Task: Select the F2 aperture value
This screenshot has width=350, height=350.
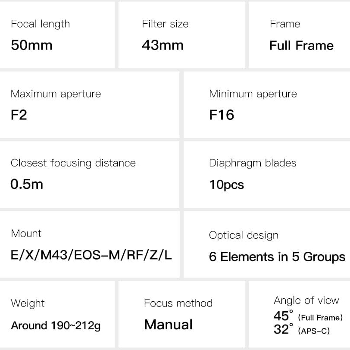Action: pyautogui.click(x=19, y=115)
